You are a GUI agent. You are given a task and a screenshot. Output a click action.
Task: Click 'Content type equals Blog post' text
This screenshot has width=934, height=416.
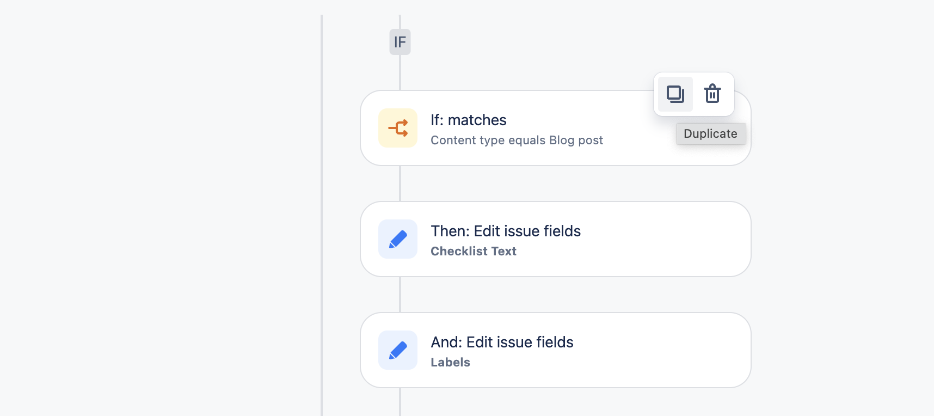click(x=517, y=140)
